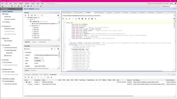Open IP Catalog in Project Manager
The image size is (177, 99).
[7, 22]
